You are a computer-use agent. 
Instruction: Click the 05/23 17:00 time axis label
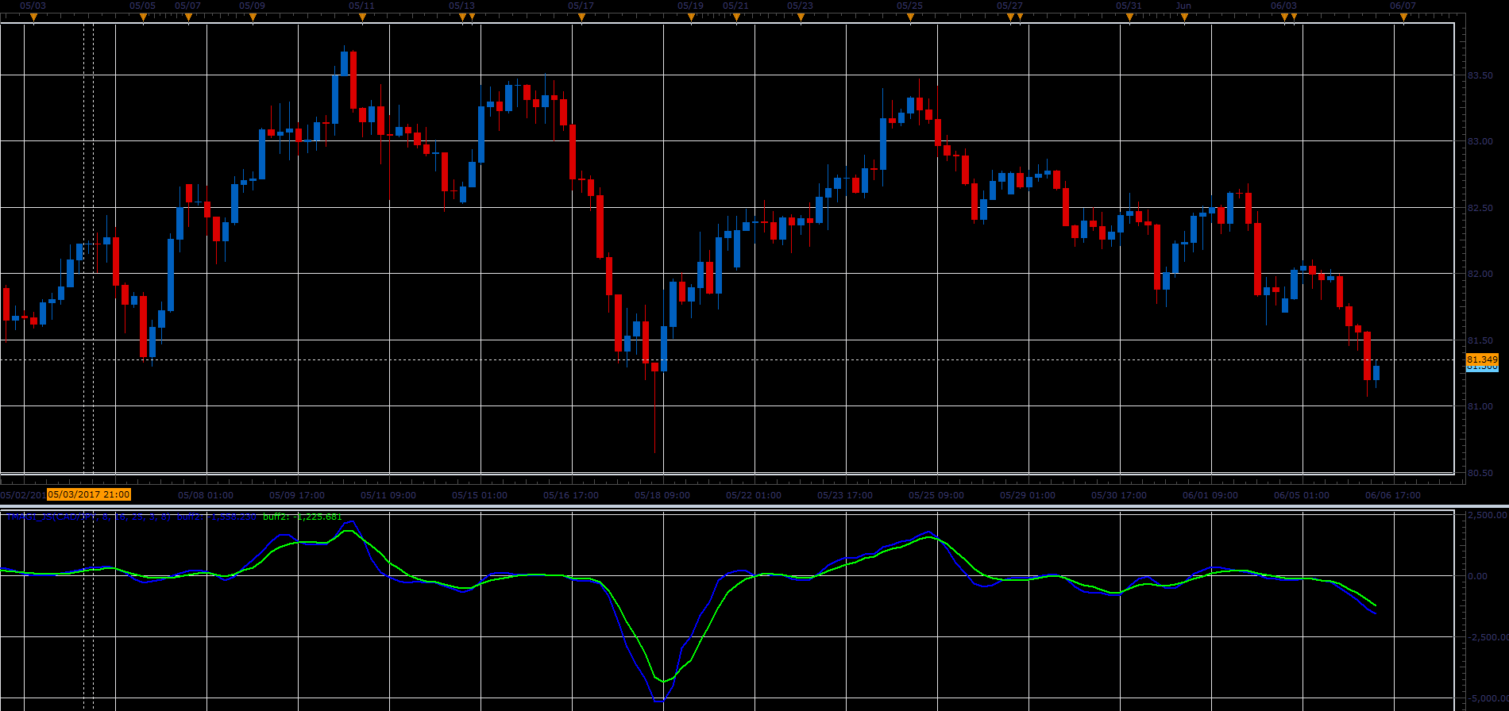845,495
